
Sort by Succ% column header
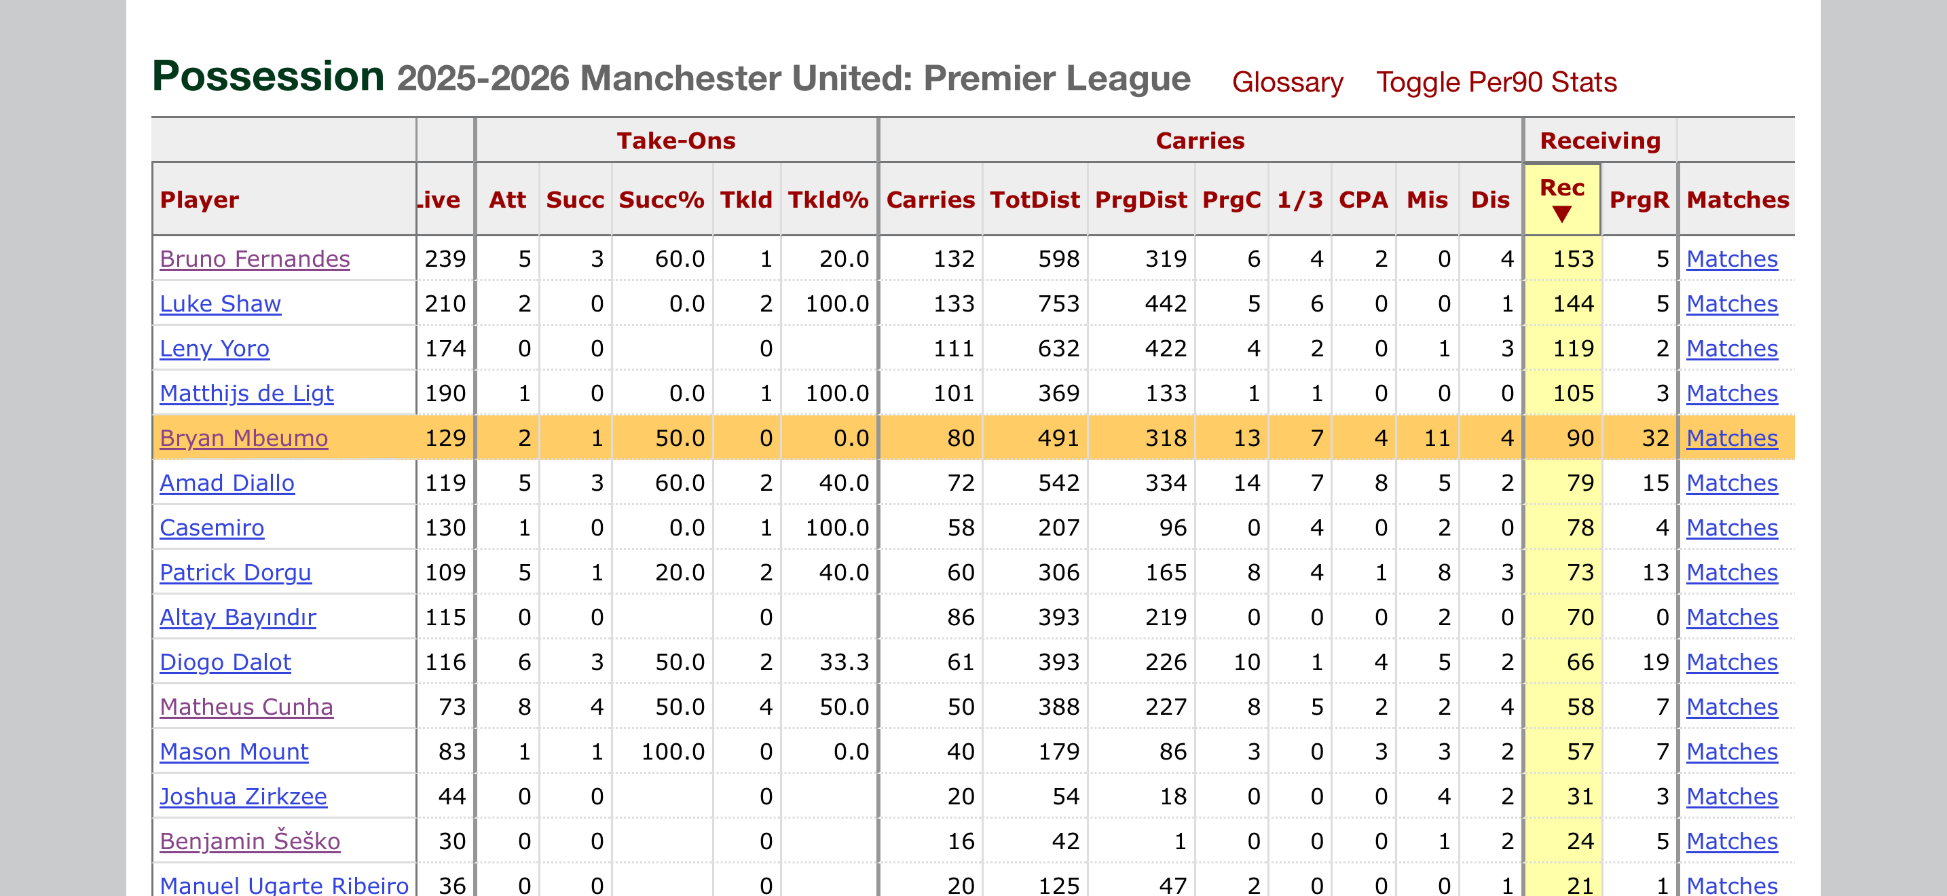point(661,200)
